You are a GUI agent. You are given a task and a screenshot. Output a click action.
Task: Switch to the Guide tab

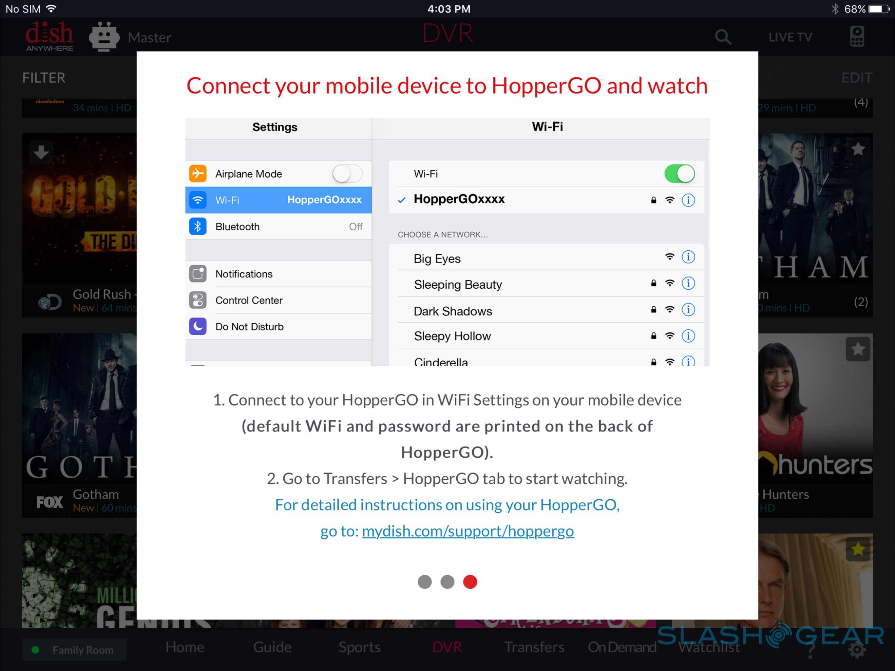pos(272,647)
